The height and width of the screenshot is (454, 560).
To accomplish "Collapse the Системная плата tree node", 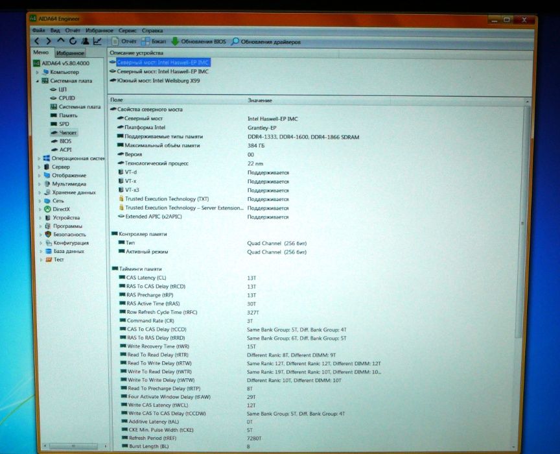I will tap(37, 81).
